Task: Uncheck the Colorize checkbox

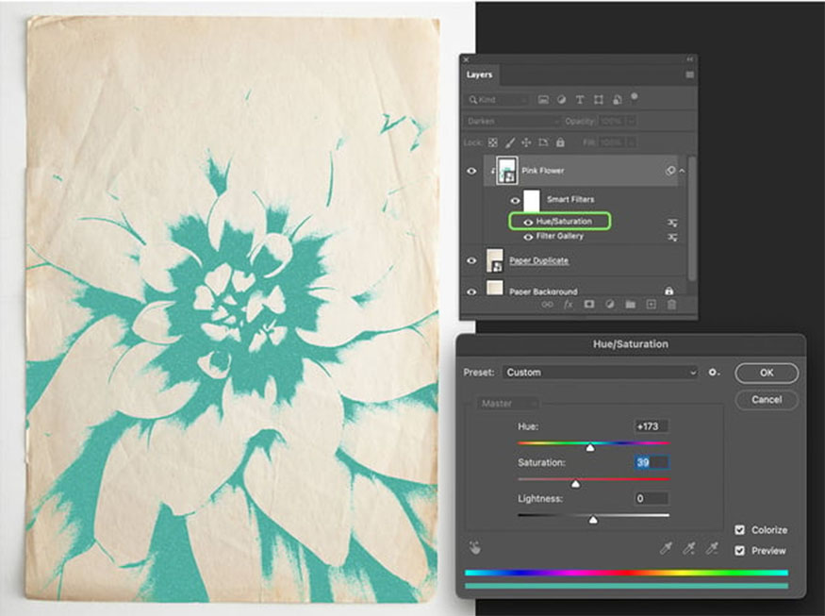Action: (x=740, y=529)
